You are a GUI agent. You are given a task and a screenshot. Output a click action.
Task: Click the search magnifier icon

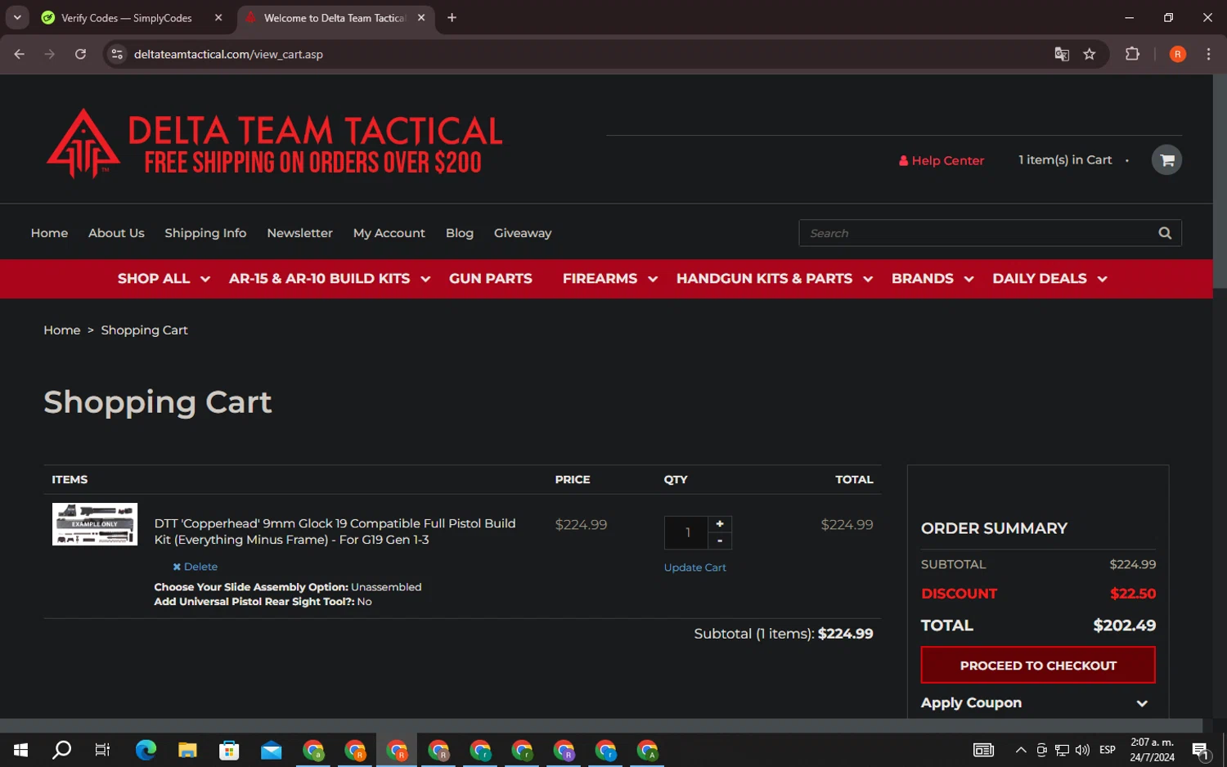tap(1165, 233)
